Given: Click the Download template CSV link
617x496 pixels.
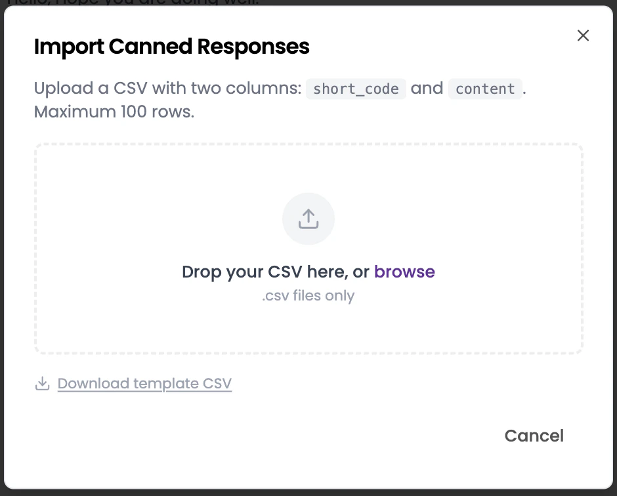Looking at the screenshot, I should click(144, 383).
